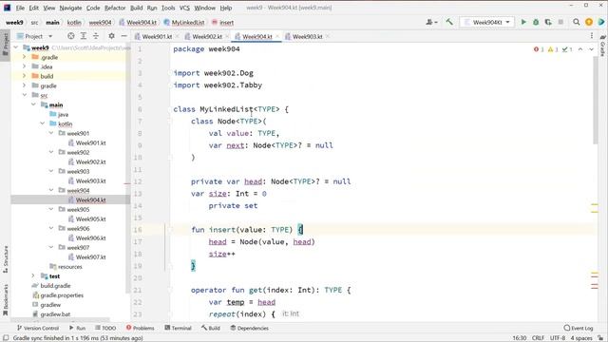Open the File menu

point(20,8)
